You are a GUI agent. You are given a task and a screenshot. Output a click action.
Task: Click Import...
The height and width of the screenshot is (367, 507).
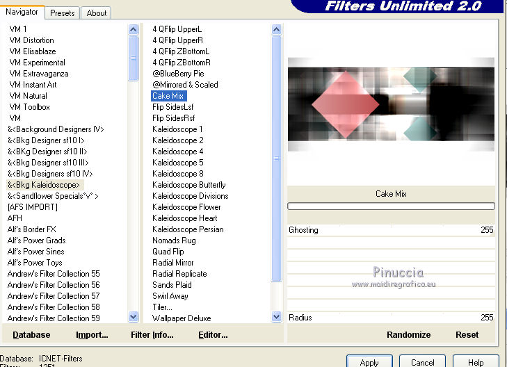92,335
